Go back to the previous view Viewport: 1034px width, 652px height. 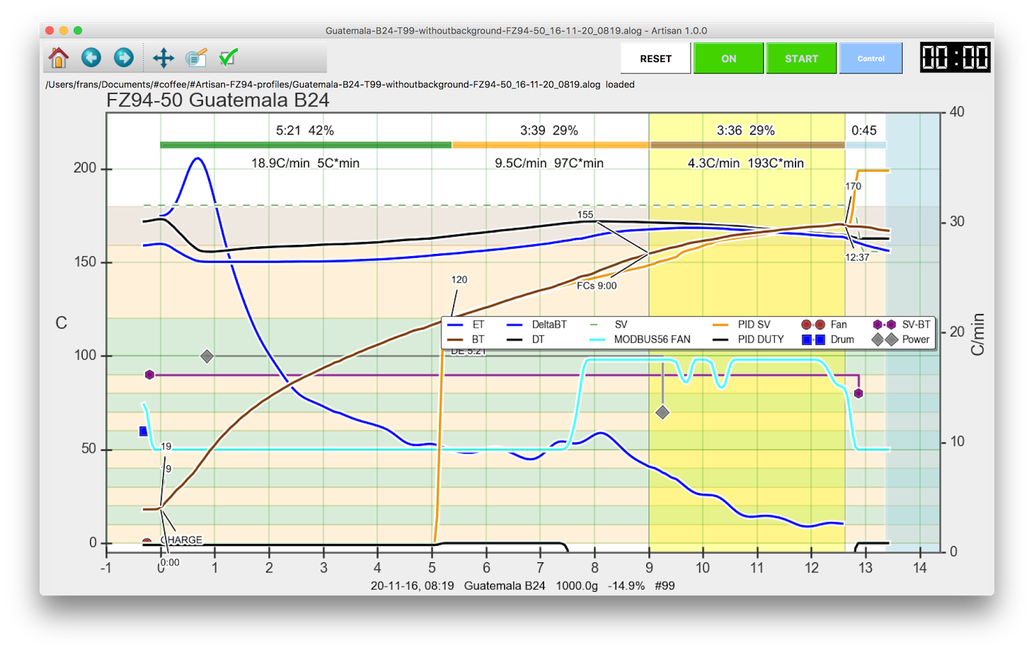point(91,58)
